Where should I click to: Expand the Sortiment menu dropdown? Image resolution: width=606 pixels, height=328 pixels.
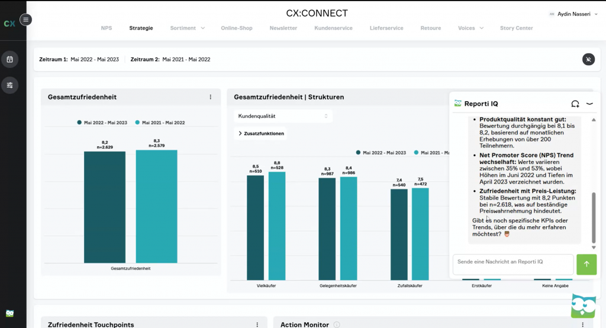[187, 28]
